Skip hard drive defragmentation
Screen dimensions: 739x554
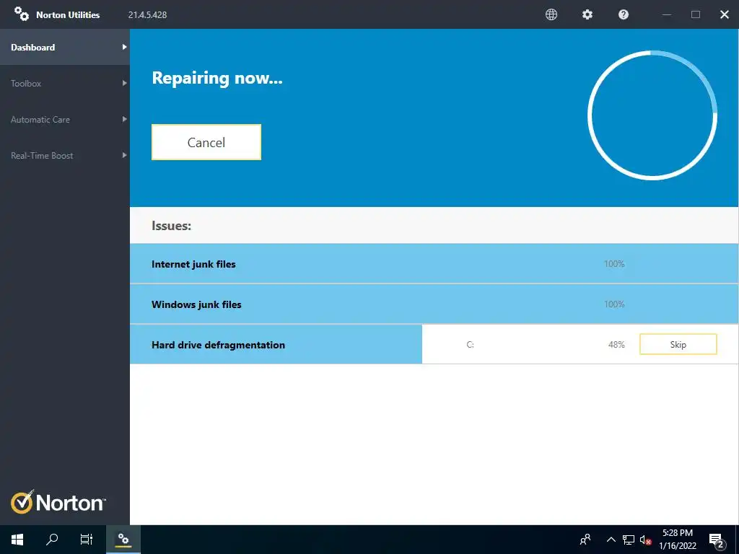pos(678,344)
